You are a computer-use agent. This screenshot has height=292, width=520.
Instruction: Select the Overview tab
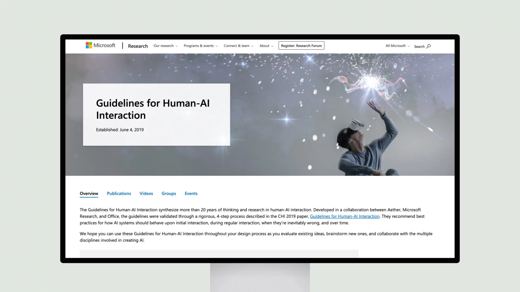click(89, 193)
